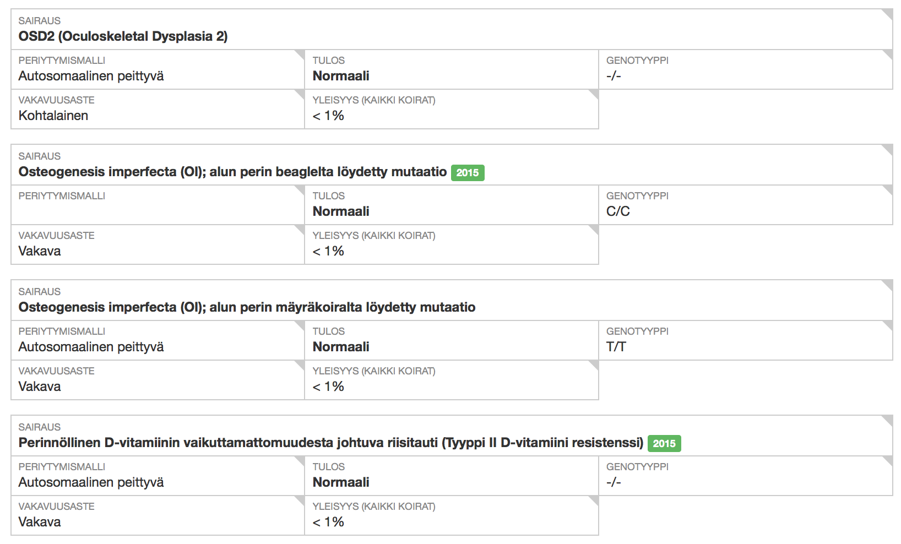Viewport: 901px width, 544px height.
Task: Open the beagle Osteogenesis imperfecta disease title
Action: click(232, 172)
